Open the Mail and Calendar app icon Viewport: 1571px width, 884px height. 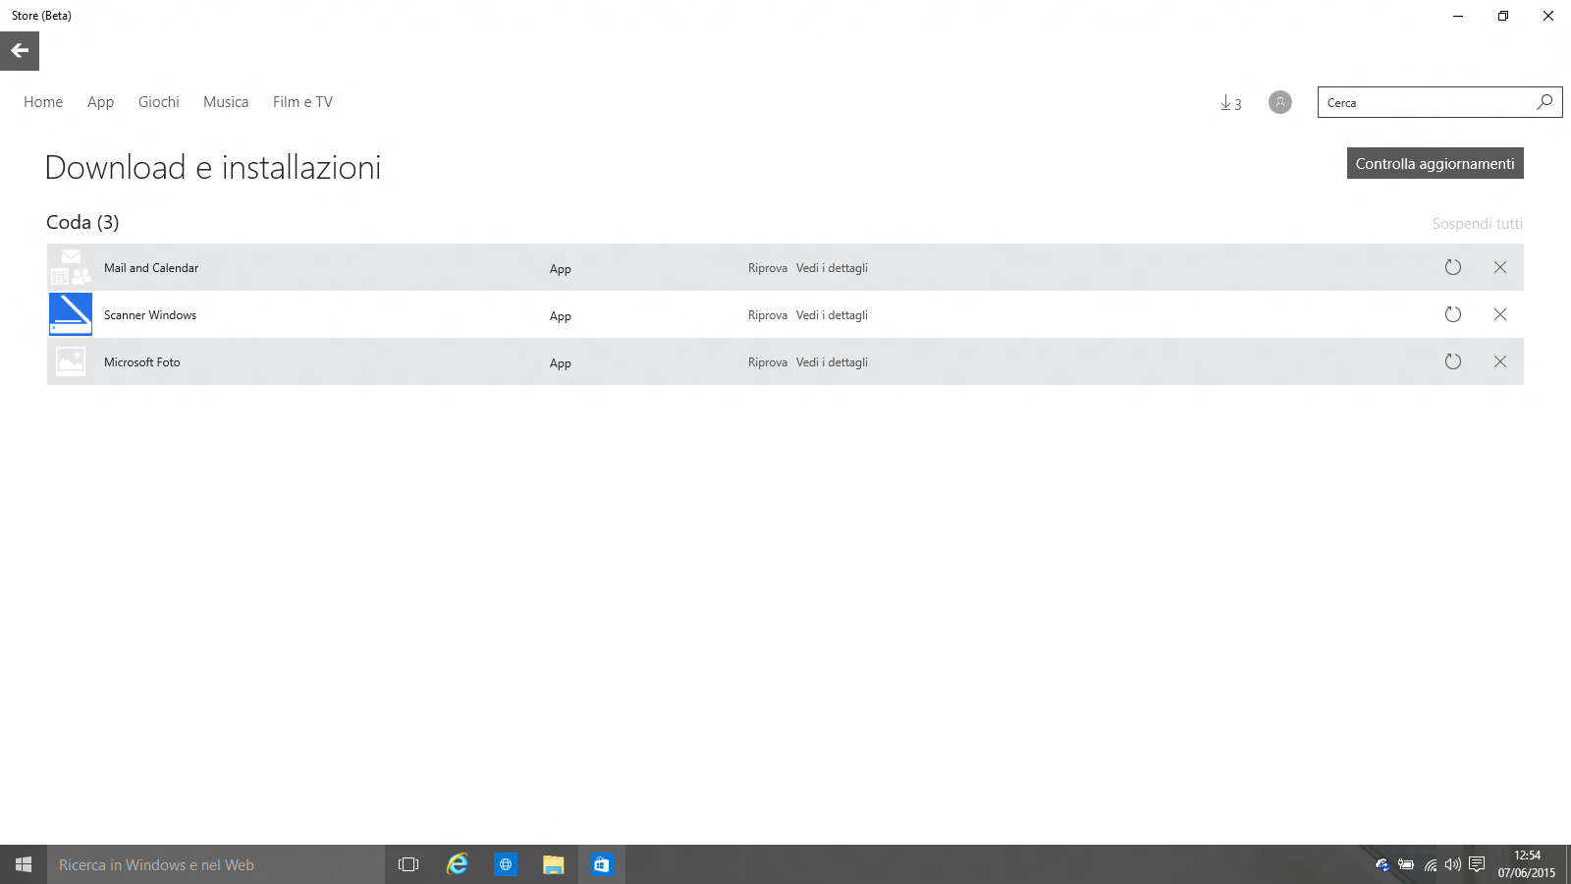(71, 267)
